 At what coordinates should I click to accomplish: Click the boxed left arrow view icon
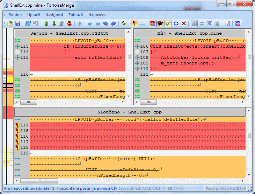(209, 23)
